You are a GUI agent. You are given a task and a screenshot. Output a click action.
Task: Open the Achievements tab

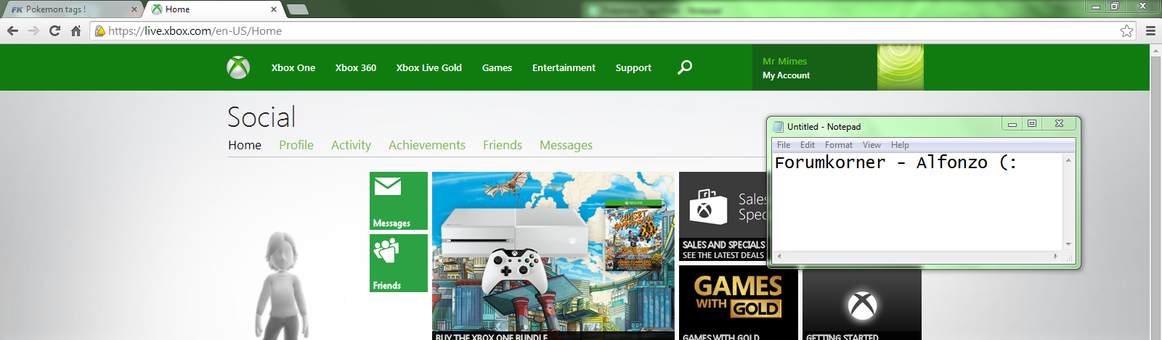click(427, 145)
